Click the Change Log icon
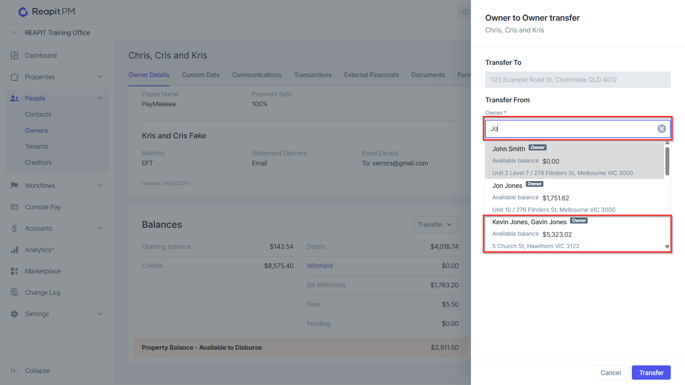 (14, 293)
